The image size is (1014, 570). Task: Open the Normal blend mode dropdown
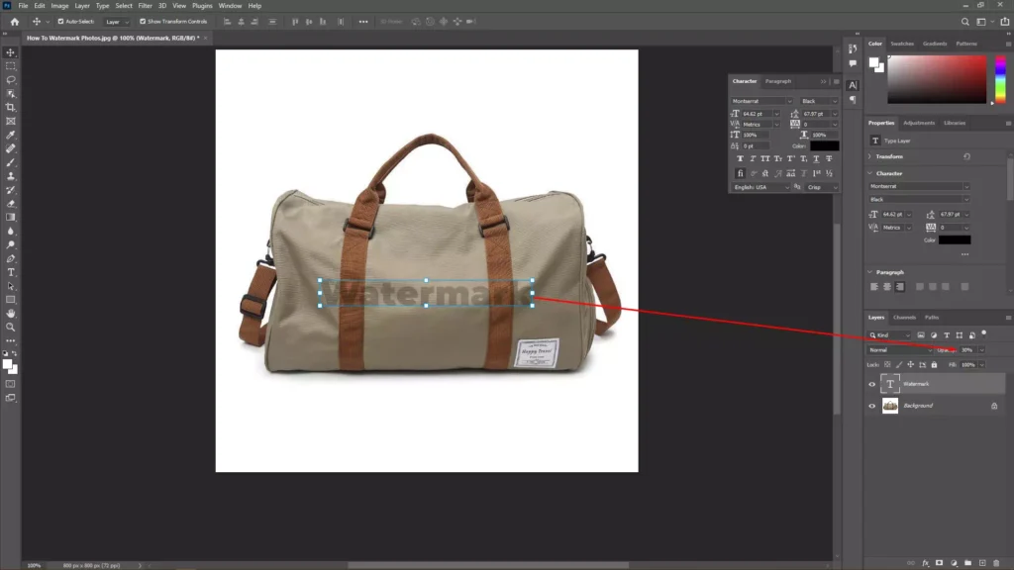coord(900,350)
